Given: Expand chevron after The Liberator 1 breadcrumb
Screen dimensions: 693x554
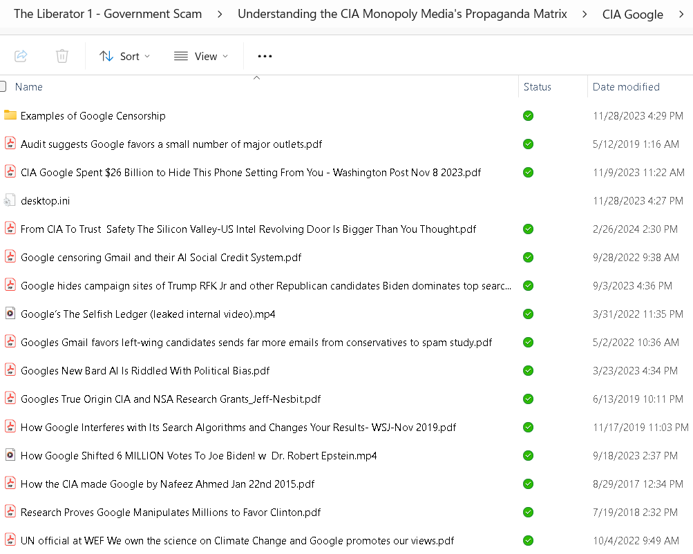Looking at the screenshot, I should pyautogui.click(x=220, y=14).
